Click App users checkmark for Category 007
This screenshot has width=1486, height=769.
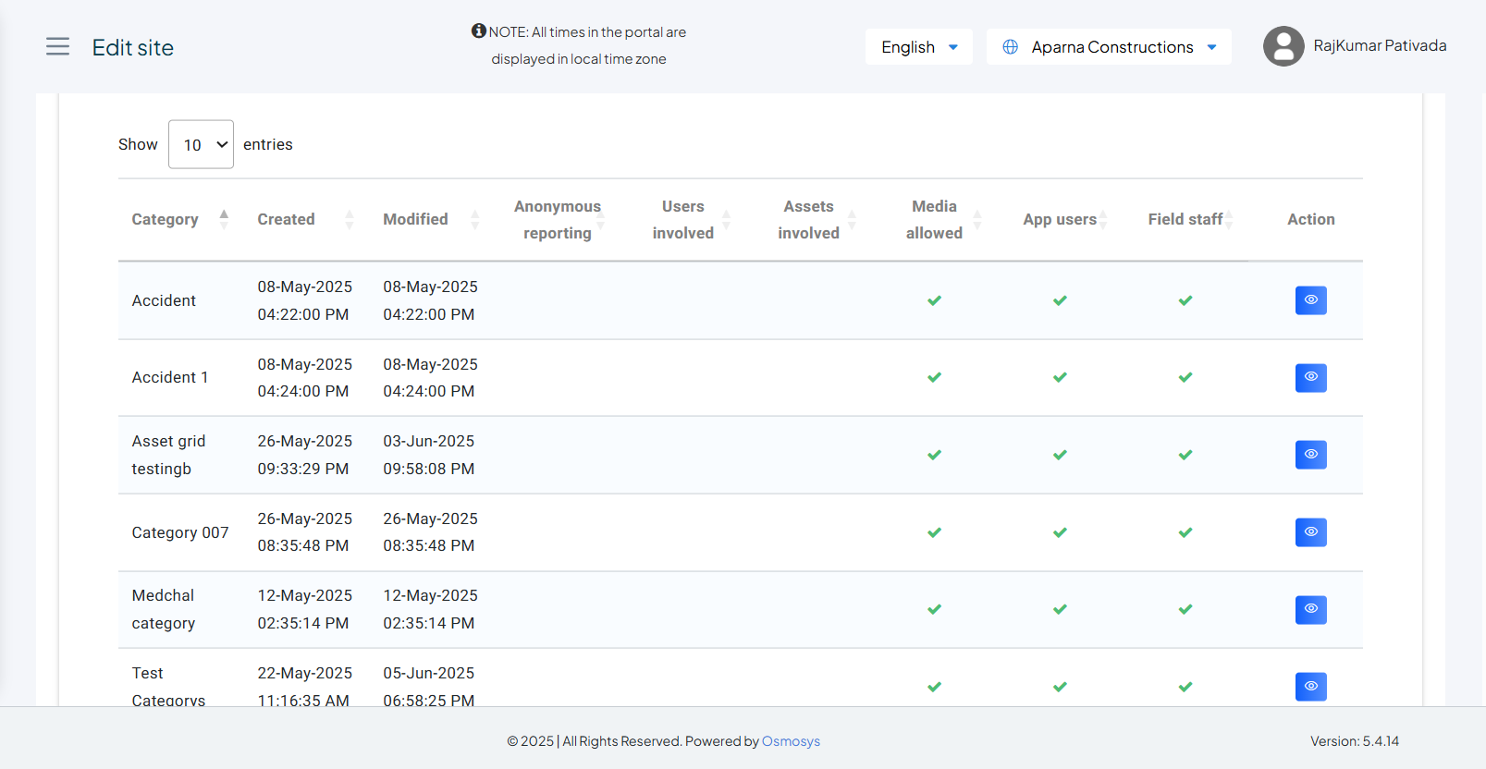(x=1060, y=532)
